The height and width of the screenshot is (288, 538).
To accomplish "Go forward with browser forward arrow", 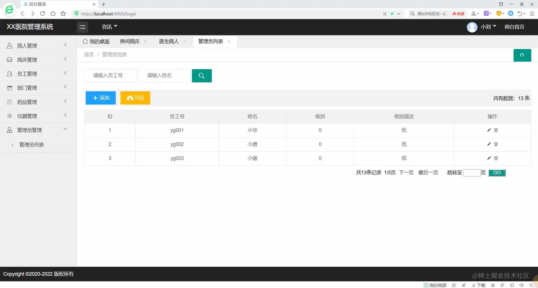I will coord(32,14).
